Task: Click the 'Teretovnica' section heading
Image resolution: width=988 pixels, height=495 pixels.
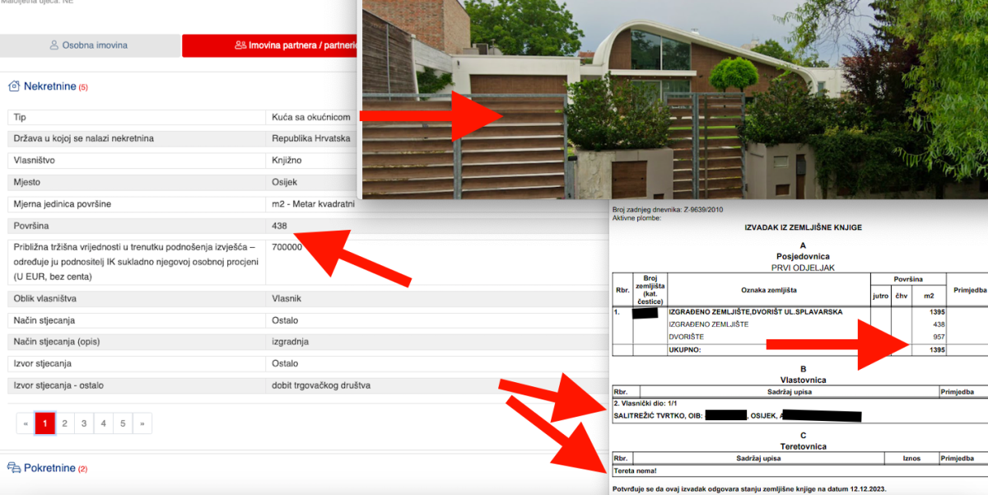Action: pyautogui.click(x=803, y=446)
